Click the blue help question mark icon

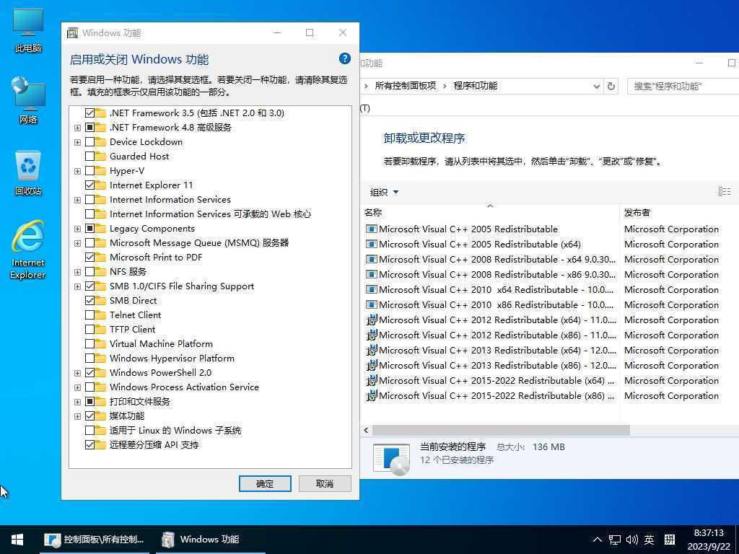pos(344,58)
